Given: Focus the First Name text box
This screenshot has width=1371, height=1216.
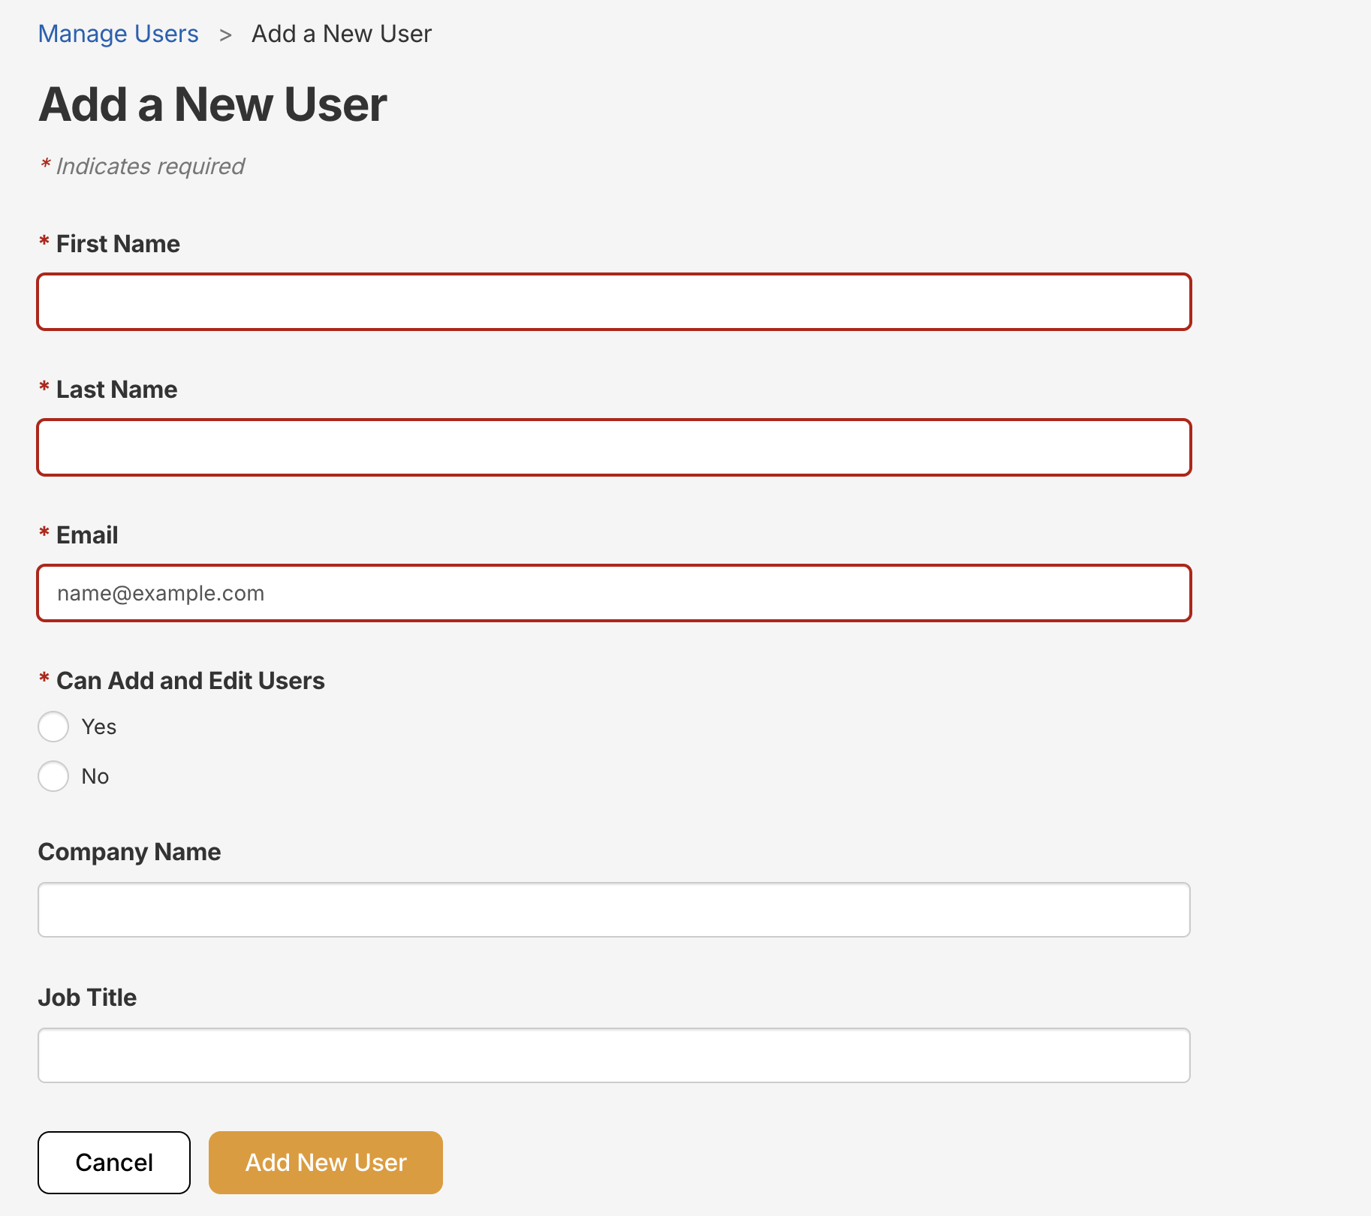Looking at the screenshot, I should 613,302.
